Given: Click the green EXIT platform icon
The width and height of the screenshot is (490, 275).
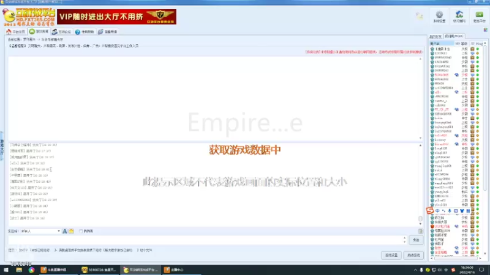Looking at the screenshot, I should (x=479, y=16).
